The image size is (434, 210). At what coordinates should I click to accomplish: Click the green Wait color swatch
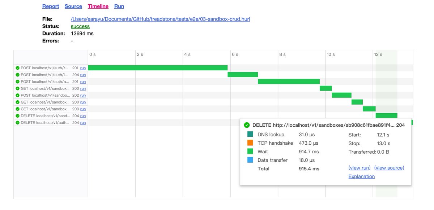pos(250,152)
